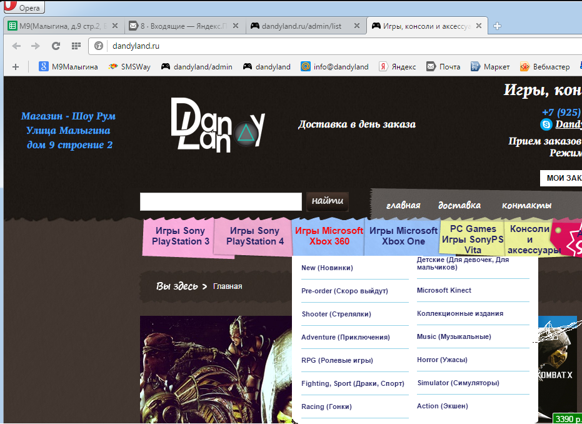Select New (Новинки) in dropdown
Viewport: 582px width, 424px height.
click(327, 268)
